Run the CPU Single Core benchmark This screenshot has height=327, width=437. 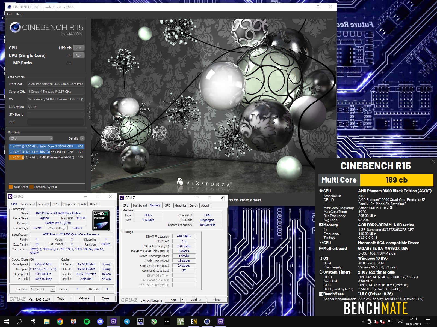tap(79, 56)
